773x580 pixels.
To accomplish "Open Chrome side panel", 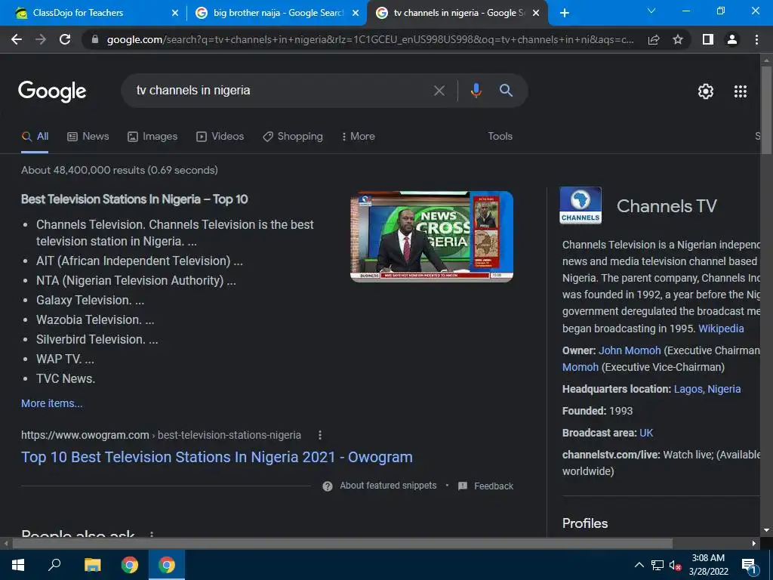I will tap(708, 39).
